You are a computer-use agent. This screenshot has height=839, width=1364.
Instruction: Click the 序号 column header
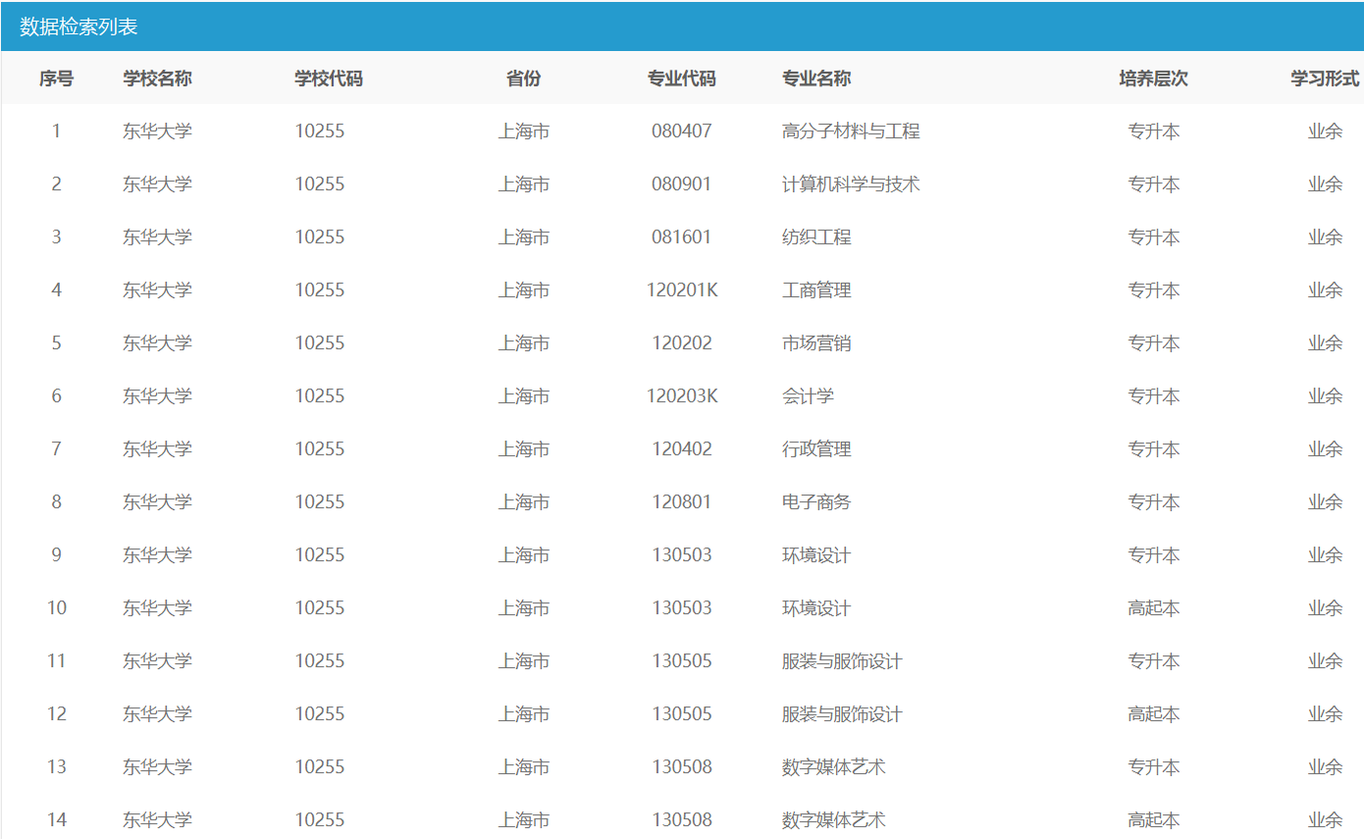(56, 79)
